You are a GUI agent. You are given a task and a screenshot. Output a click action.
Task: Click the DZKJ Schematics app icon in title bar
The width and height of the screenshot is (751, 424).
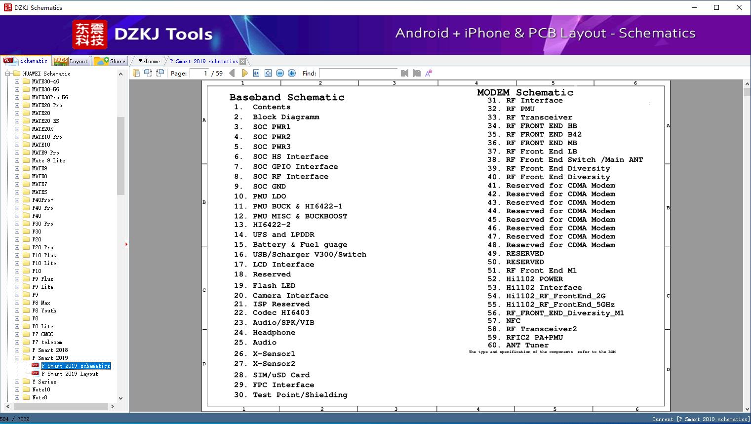(x=7, y=7)
